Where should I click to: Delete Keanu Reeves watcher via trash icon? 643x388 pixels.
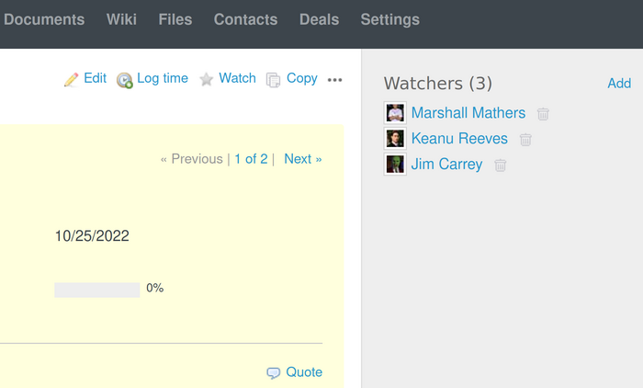[525, 140]
